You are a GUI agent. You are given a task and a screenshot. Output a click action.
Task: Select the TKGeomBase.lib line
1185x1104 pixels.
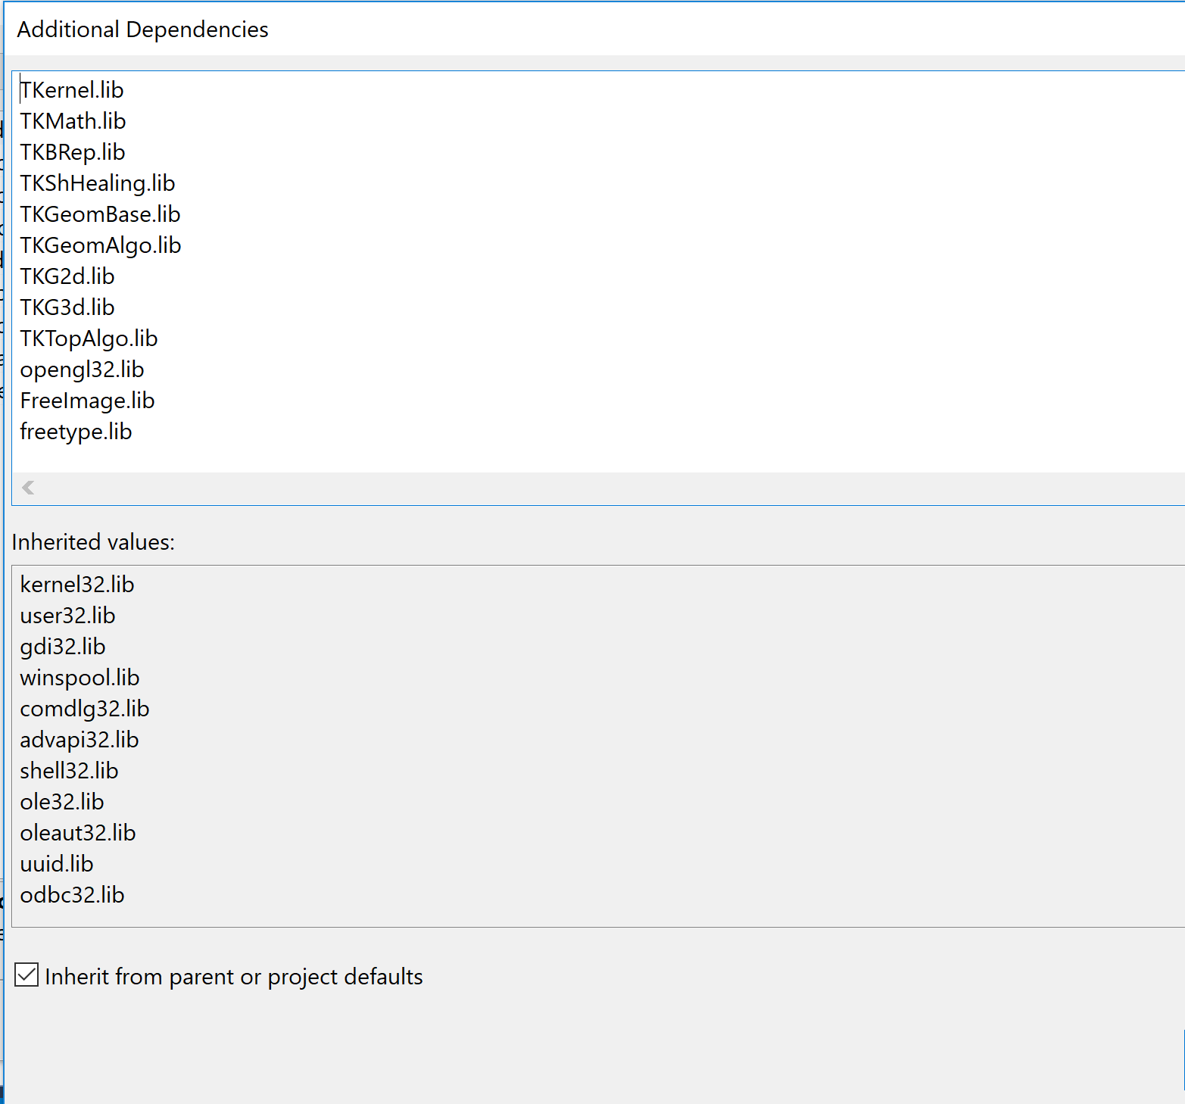point(100,214)
